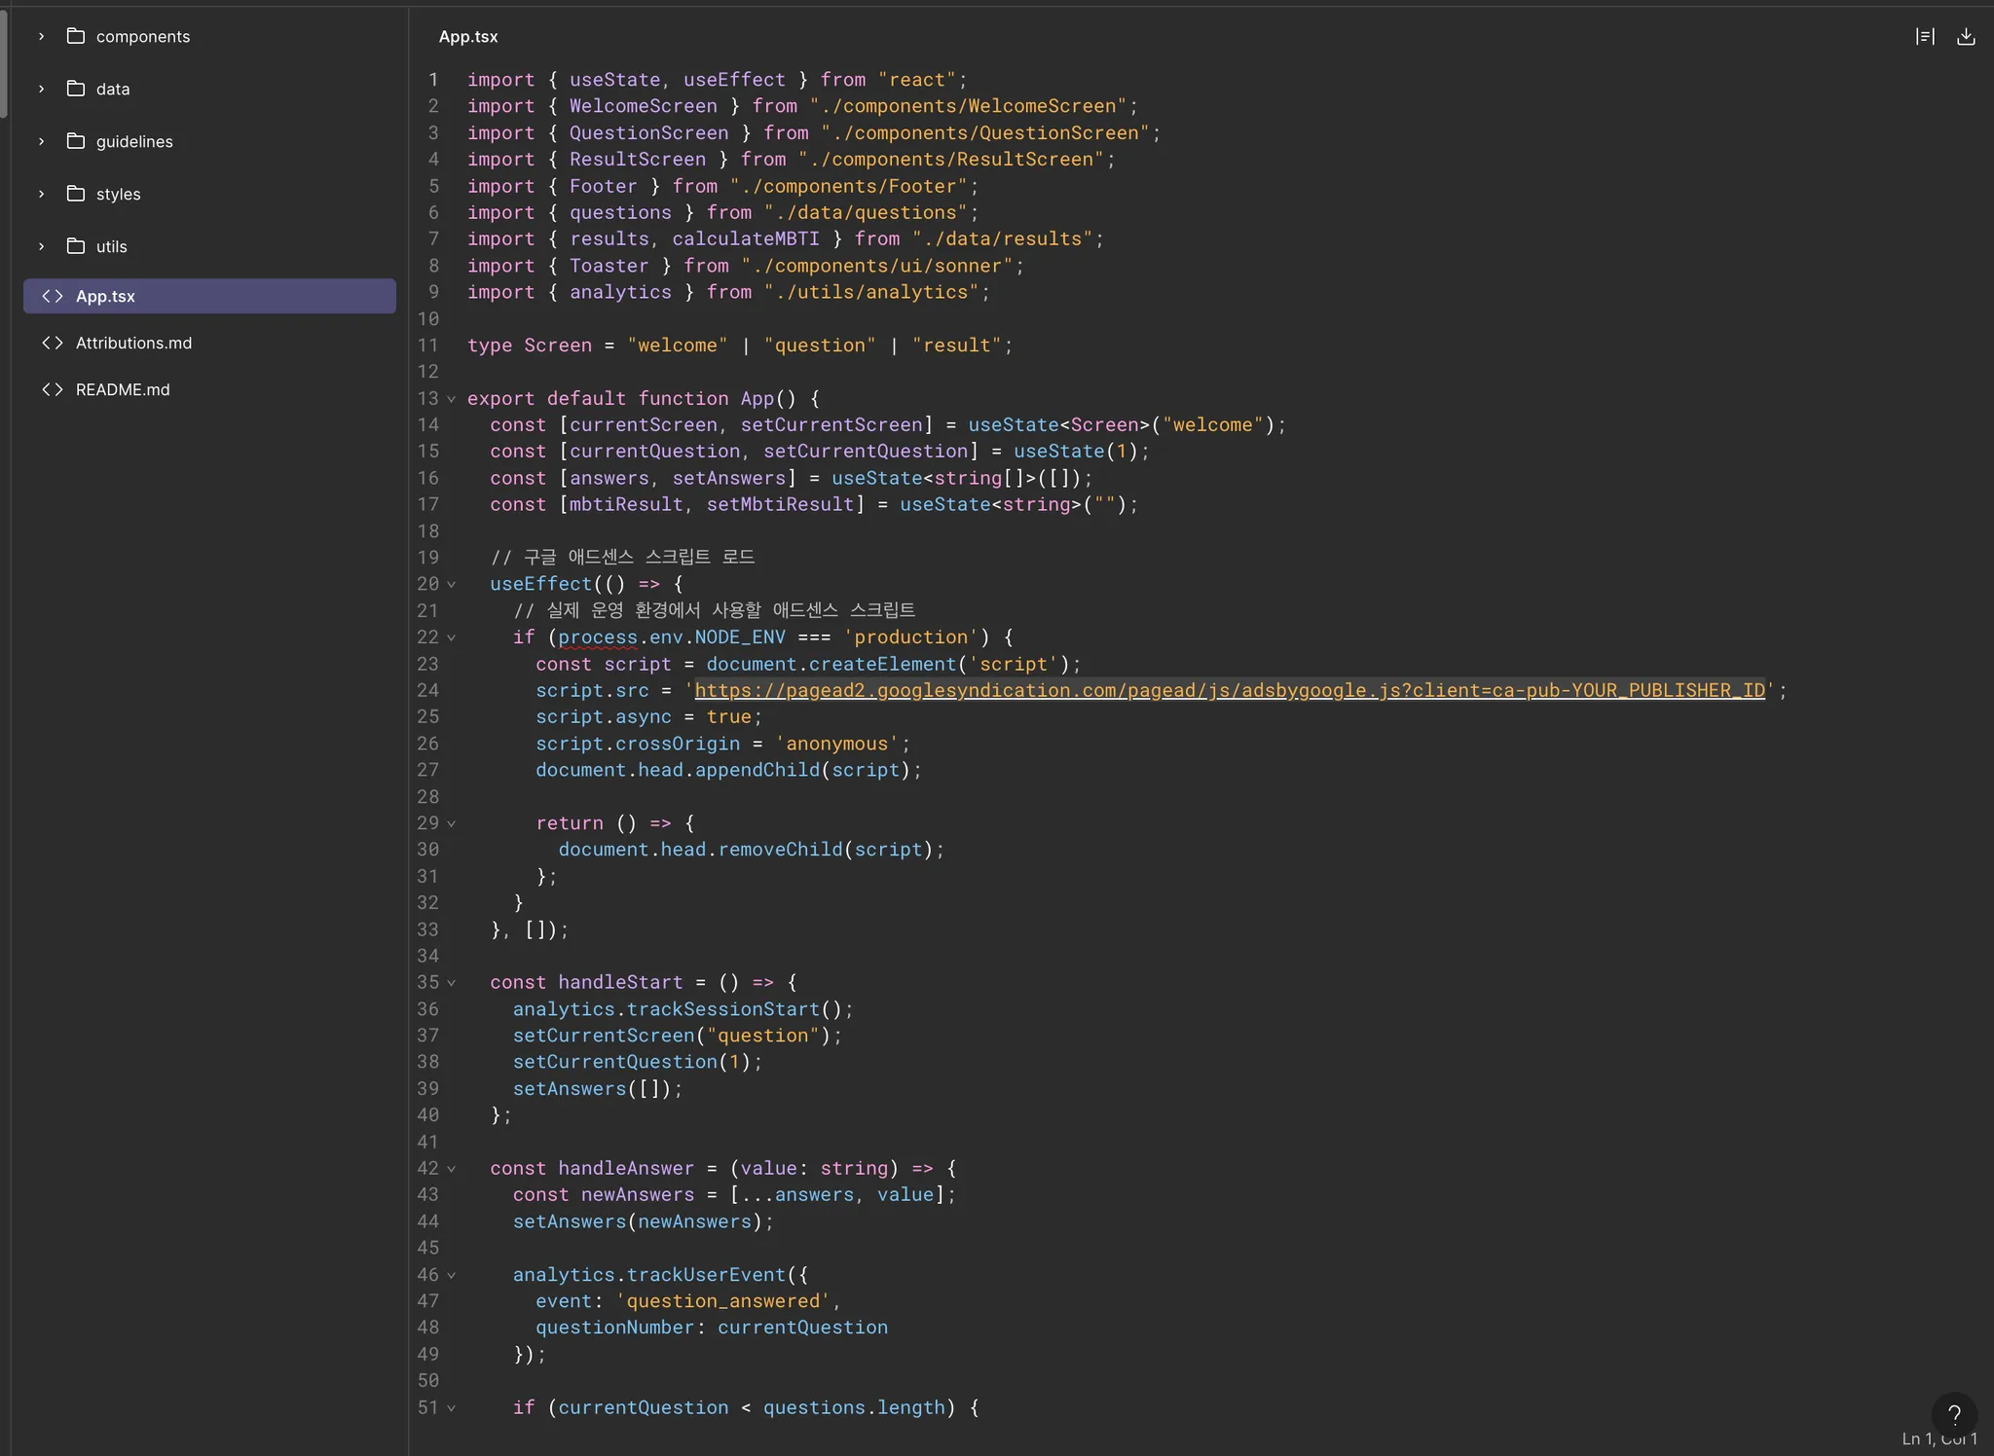Image resolution: width=1994 pixels, height=1456 pixels.
Task: Click the word wrap toggle icon
Action: point(1925,37)
